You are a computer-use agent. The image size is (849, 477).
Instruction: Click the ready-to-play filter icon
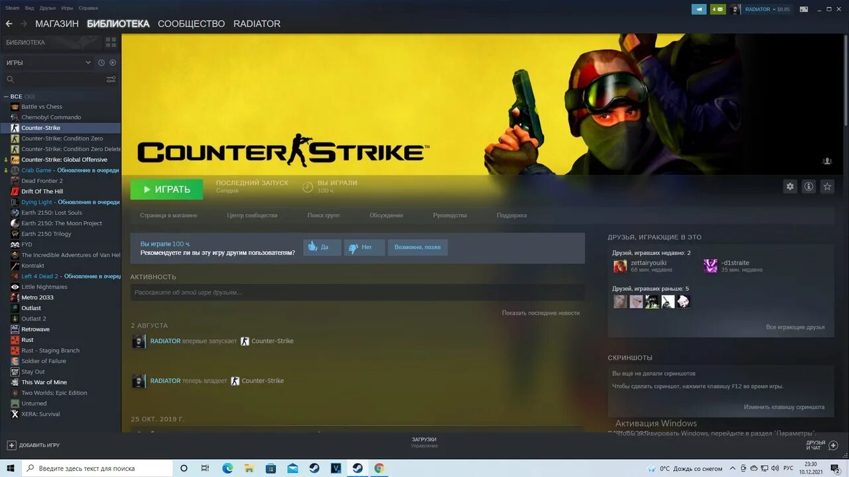113,62
